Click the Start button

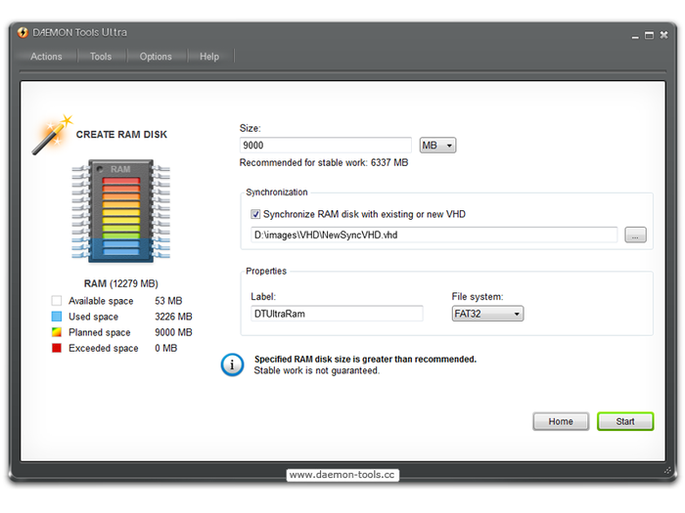tap(625, 421)
